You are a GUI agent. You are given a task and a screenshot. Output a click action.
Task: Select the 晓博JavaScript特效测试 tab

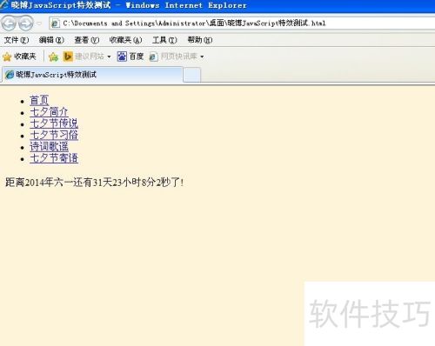pos(92,75)
